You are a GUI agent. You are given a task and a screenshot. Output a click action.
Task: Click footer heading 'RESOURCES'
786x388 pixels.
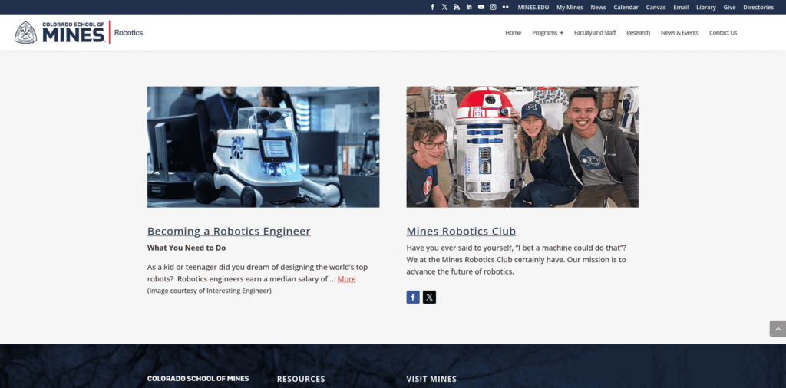[x=301, y=379]
